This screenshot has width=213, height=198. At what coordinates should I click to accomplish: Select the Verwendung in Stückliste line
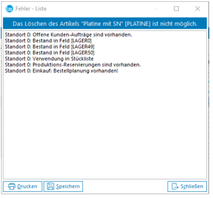point(49,59)
